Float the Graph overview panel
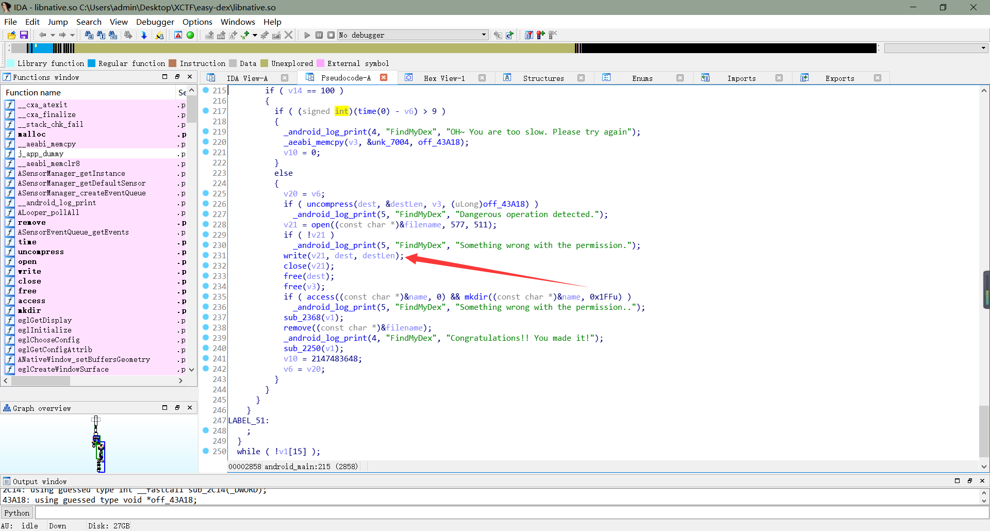990x531 pixels. (177, 408)
